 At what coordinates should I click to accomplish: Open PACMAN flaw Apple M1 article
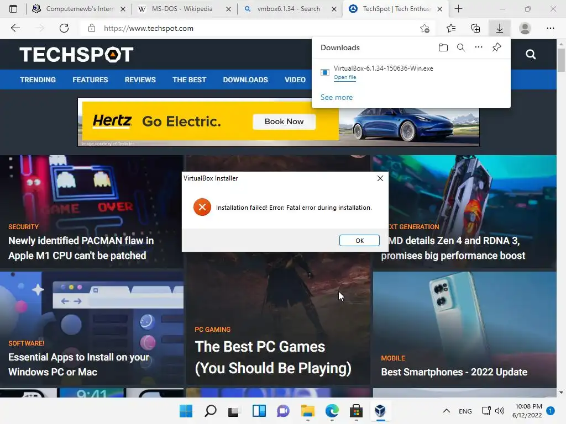click(81, 248)
